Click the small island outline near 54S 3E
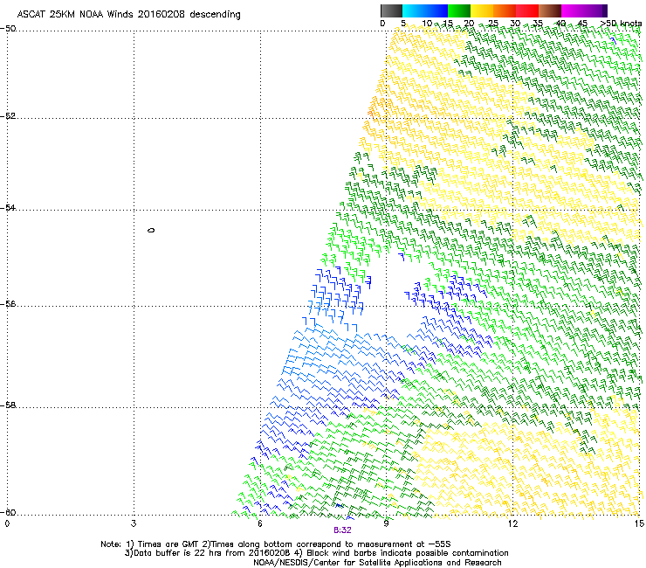 click(x=151, y=230)
